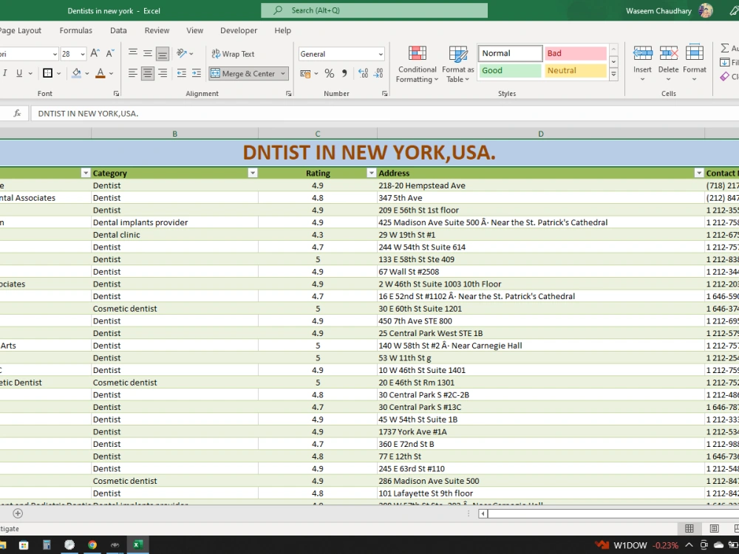Viewport: 739px width, 554px height.
Task: Apply comma style
Action: point(344,73)
